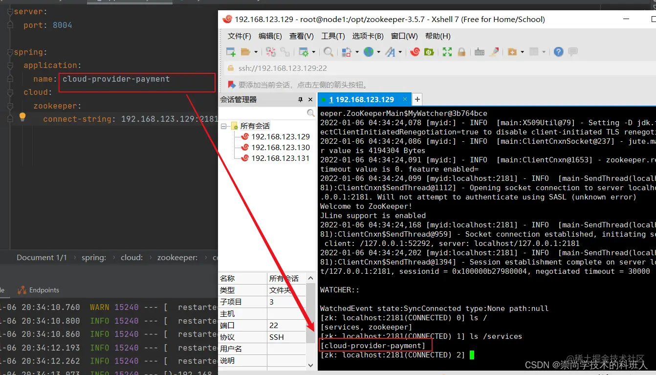Click the Open session folder icon

click(245, 52)
